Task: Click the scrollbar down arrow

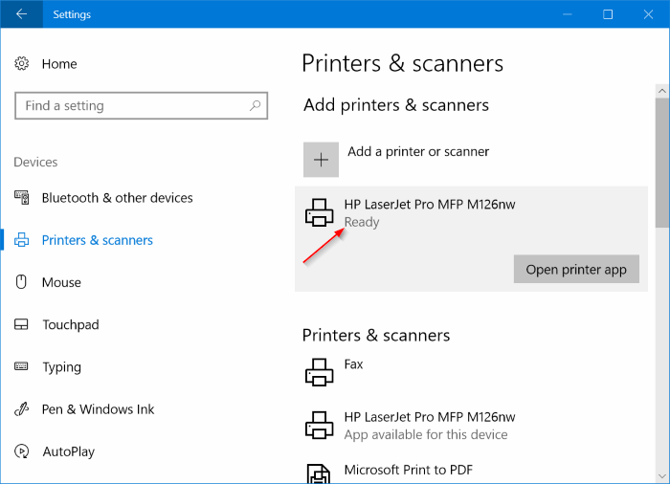Action: pos(662,476)
